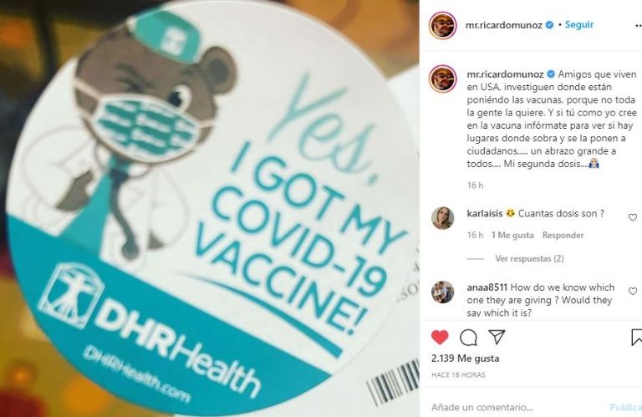Like the comment by karlaisis

[x=633, y=218]
